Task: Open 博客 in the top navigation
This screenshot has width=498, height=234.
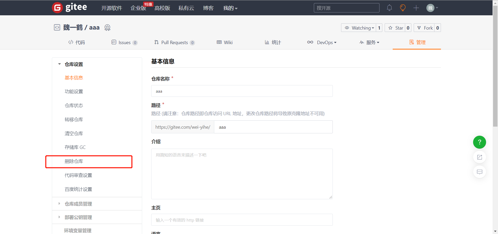Action: tap(208, 8)
